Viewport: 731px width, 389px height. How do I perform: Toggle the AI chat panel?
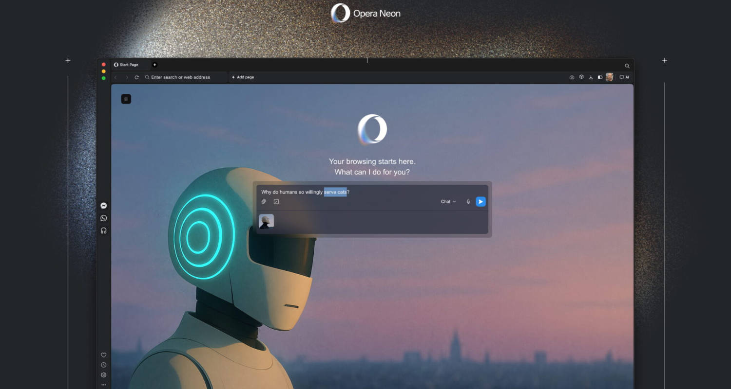point(624,77)
